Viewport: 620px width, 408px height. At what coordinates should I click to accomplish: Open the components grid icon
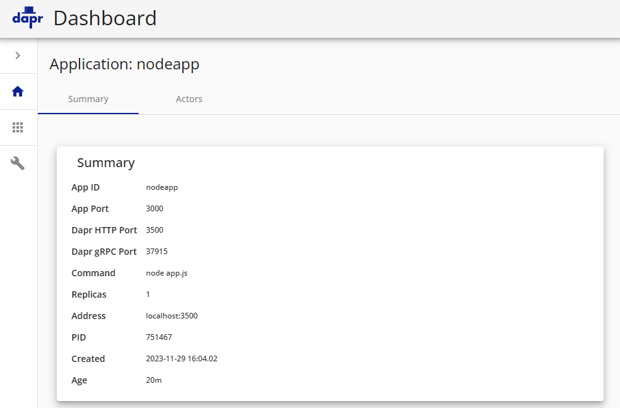[18, 127]
